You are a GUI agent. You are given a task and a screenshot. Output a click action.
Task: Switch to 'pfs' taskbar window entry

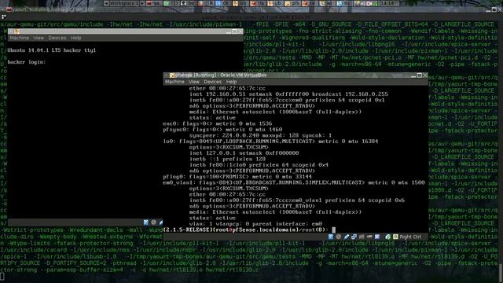coord(292,3)
